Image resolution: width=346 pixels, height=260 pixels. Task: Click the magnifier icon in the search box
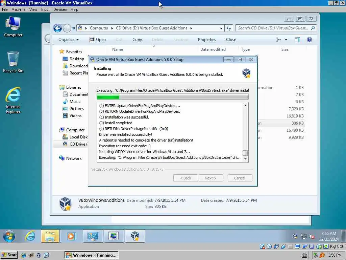point(313,28)
